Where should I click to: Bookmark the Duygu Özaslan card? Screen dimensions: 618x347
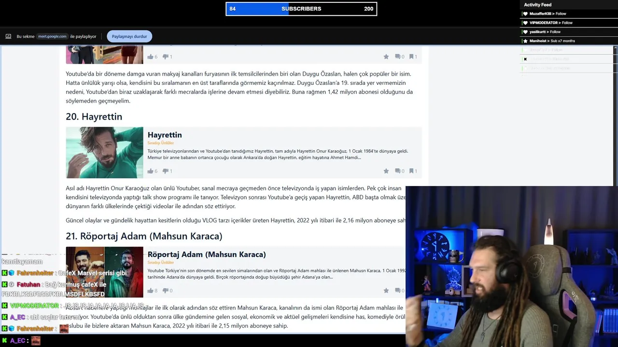pos(413,56)
